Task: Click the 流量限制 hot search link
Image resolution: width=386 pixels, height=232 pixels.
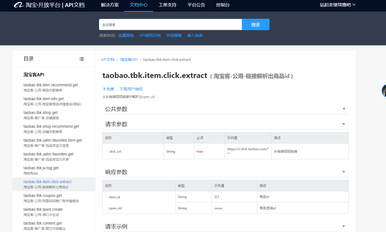Action: coord(126,35)
